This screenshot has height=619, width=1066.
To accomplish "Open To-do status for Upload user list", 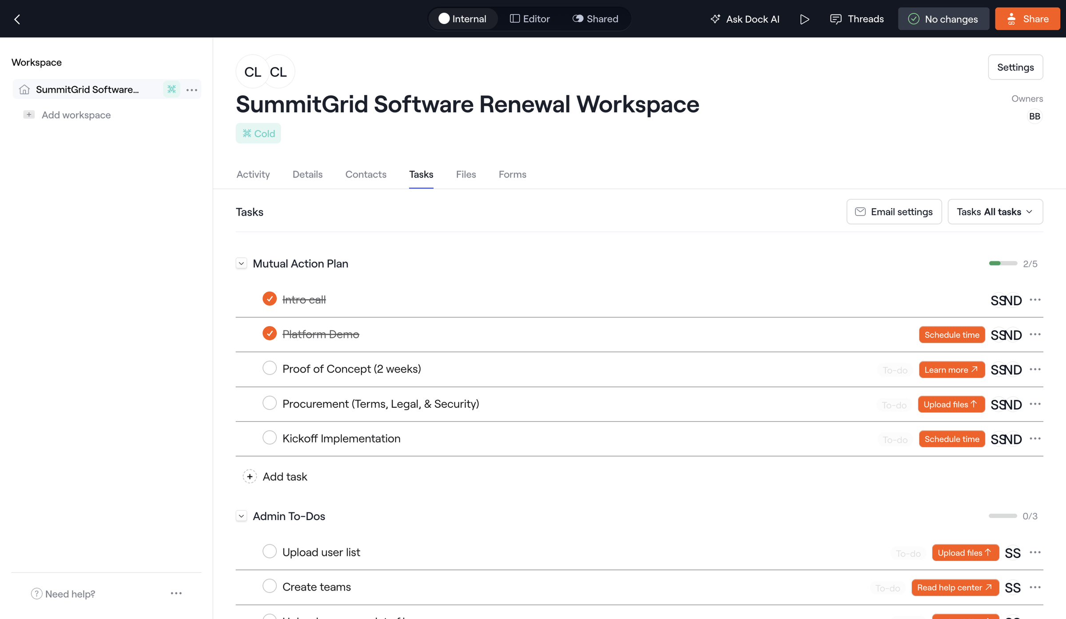I will point(908,553).
